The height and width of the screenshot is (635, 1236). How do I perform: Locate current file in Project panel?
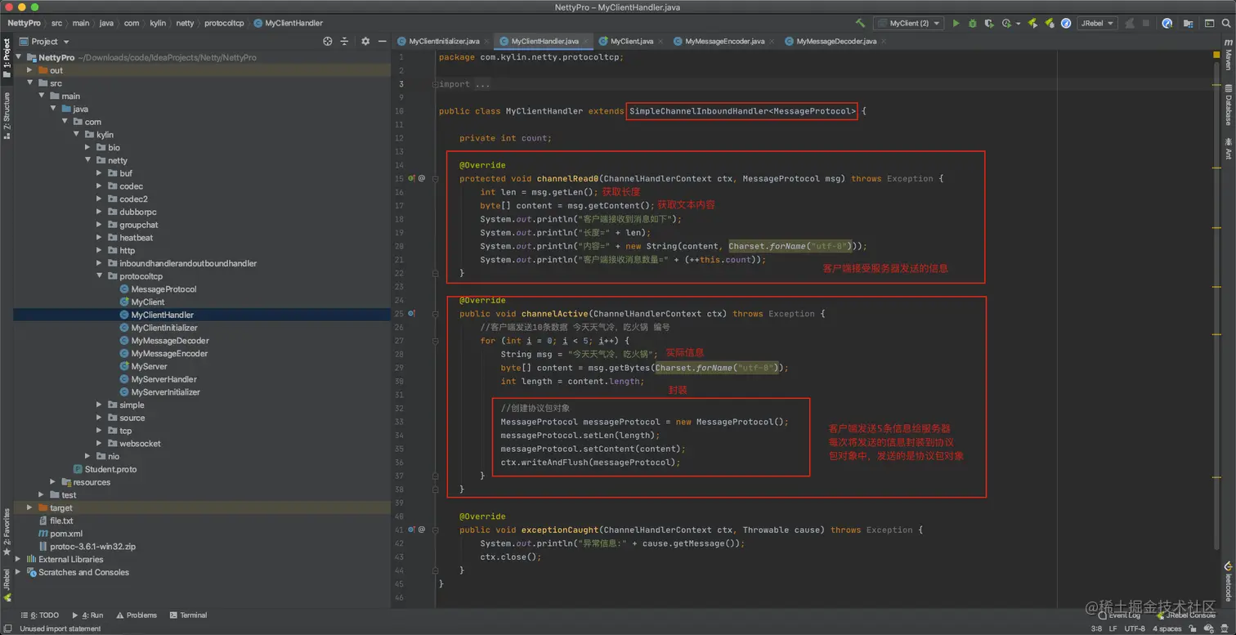click(328, 42)
